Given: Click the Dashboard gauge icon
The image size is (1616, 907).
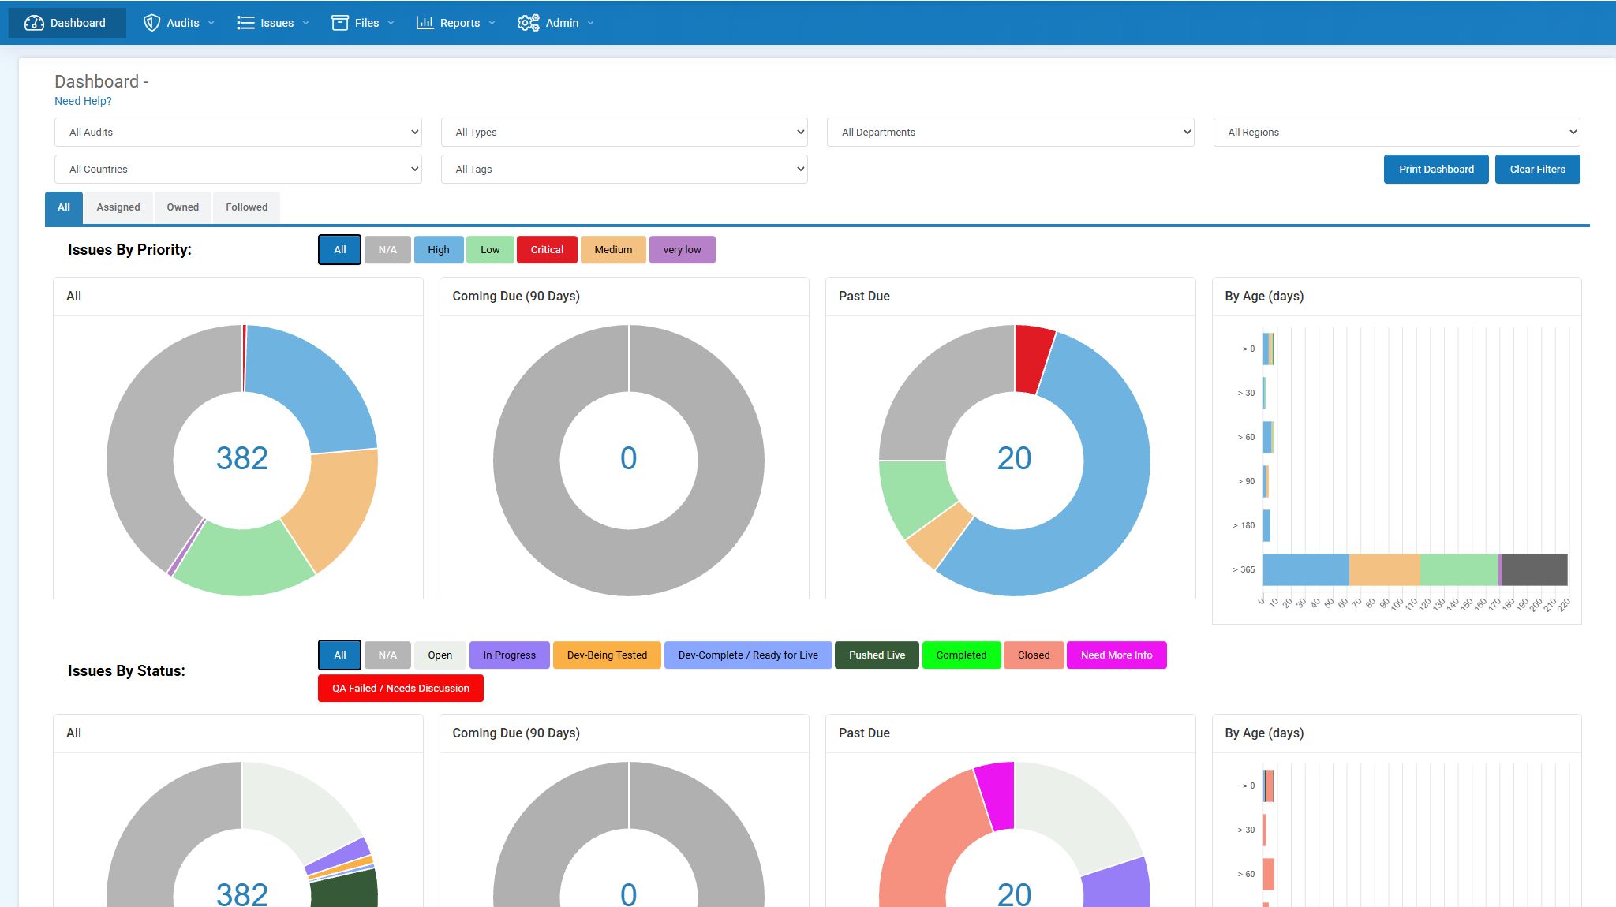Looking at the screenshot, I should pos(34,23).
